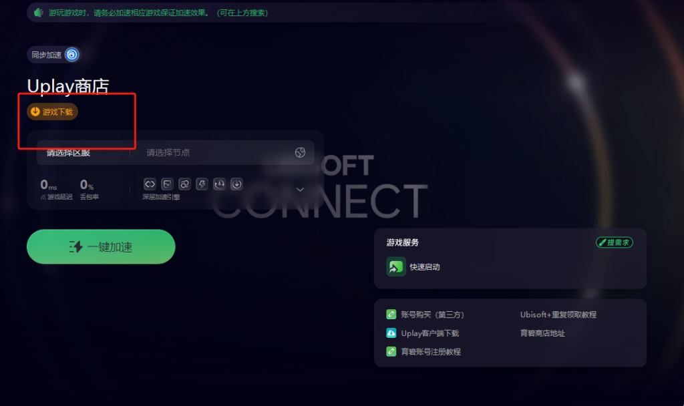Launch game via 快速启动 icon
This screenshot has height=406, width=684.
(x=396, y=266)
